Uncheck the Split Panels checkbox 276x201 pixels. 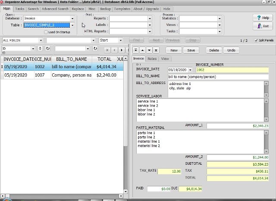click(x=256, y=40)
